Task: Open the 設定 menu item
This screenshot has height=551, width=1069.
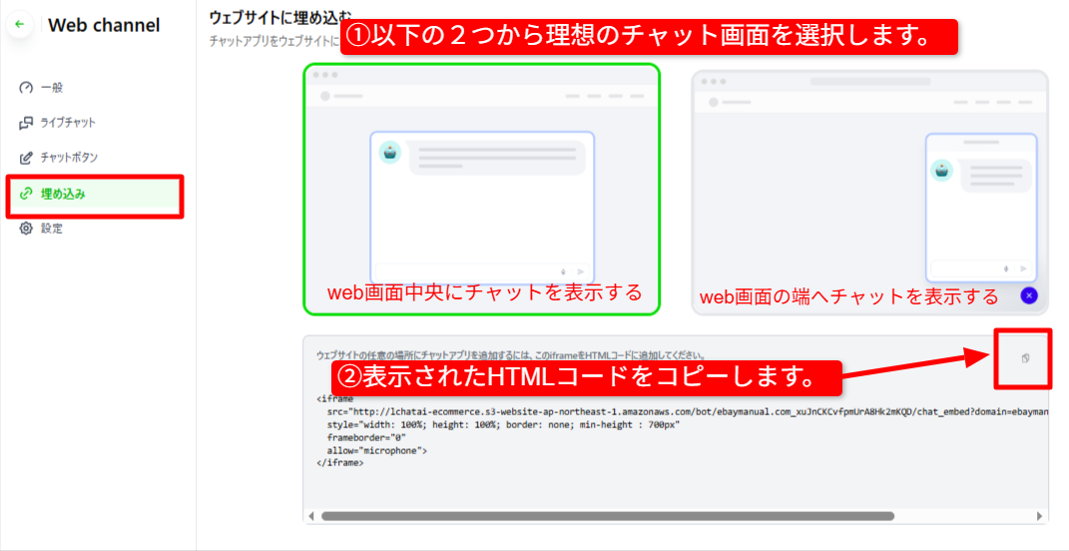Action: coord(52,229)
